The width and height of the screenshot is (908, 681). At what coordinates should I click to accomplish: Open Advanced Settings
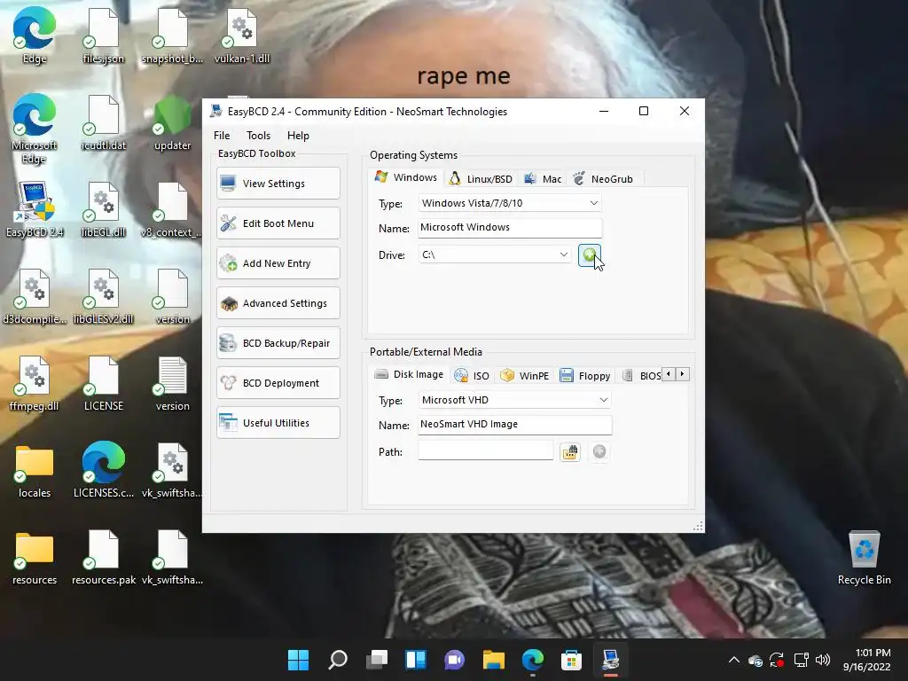pyautogui.click(x=278, y=303)
